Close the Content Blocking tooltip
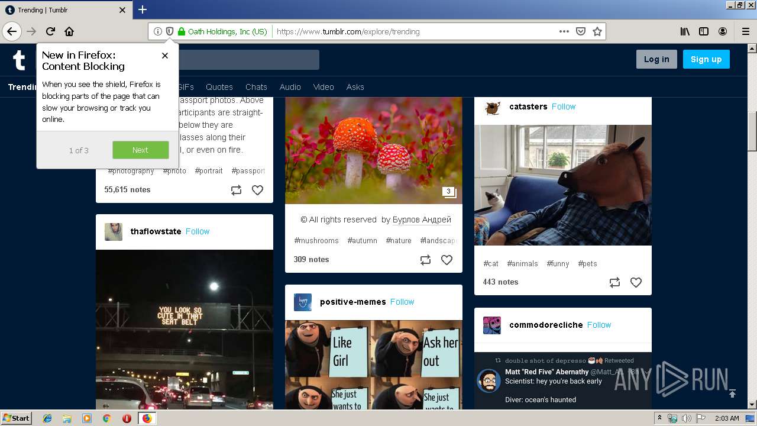757x426 pixels. pos(165,56)
